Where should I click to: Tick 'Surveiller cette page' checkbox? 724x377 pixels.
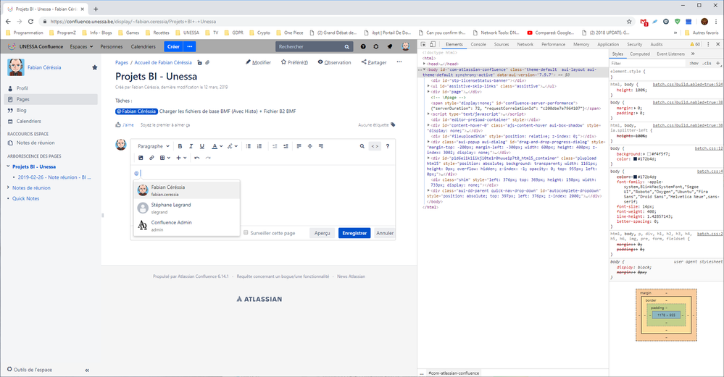pyautogui.click(x=246, y=233)
